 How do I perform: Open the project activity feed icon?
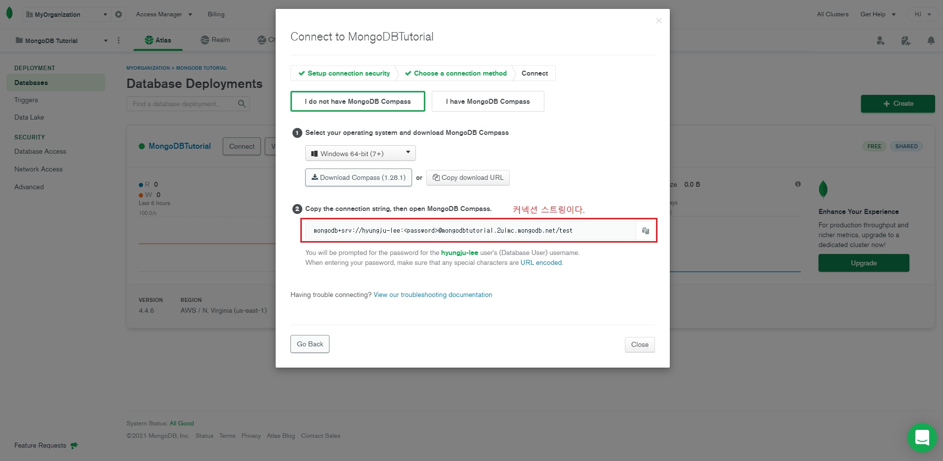pyautogui.click(x=905, y=41)
